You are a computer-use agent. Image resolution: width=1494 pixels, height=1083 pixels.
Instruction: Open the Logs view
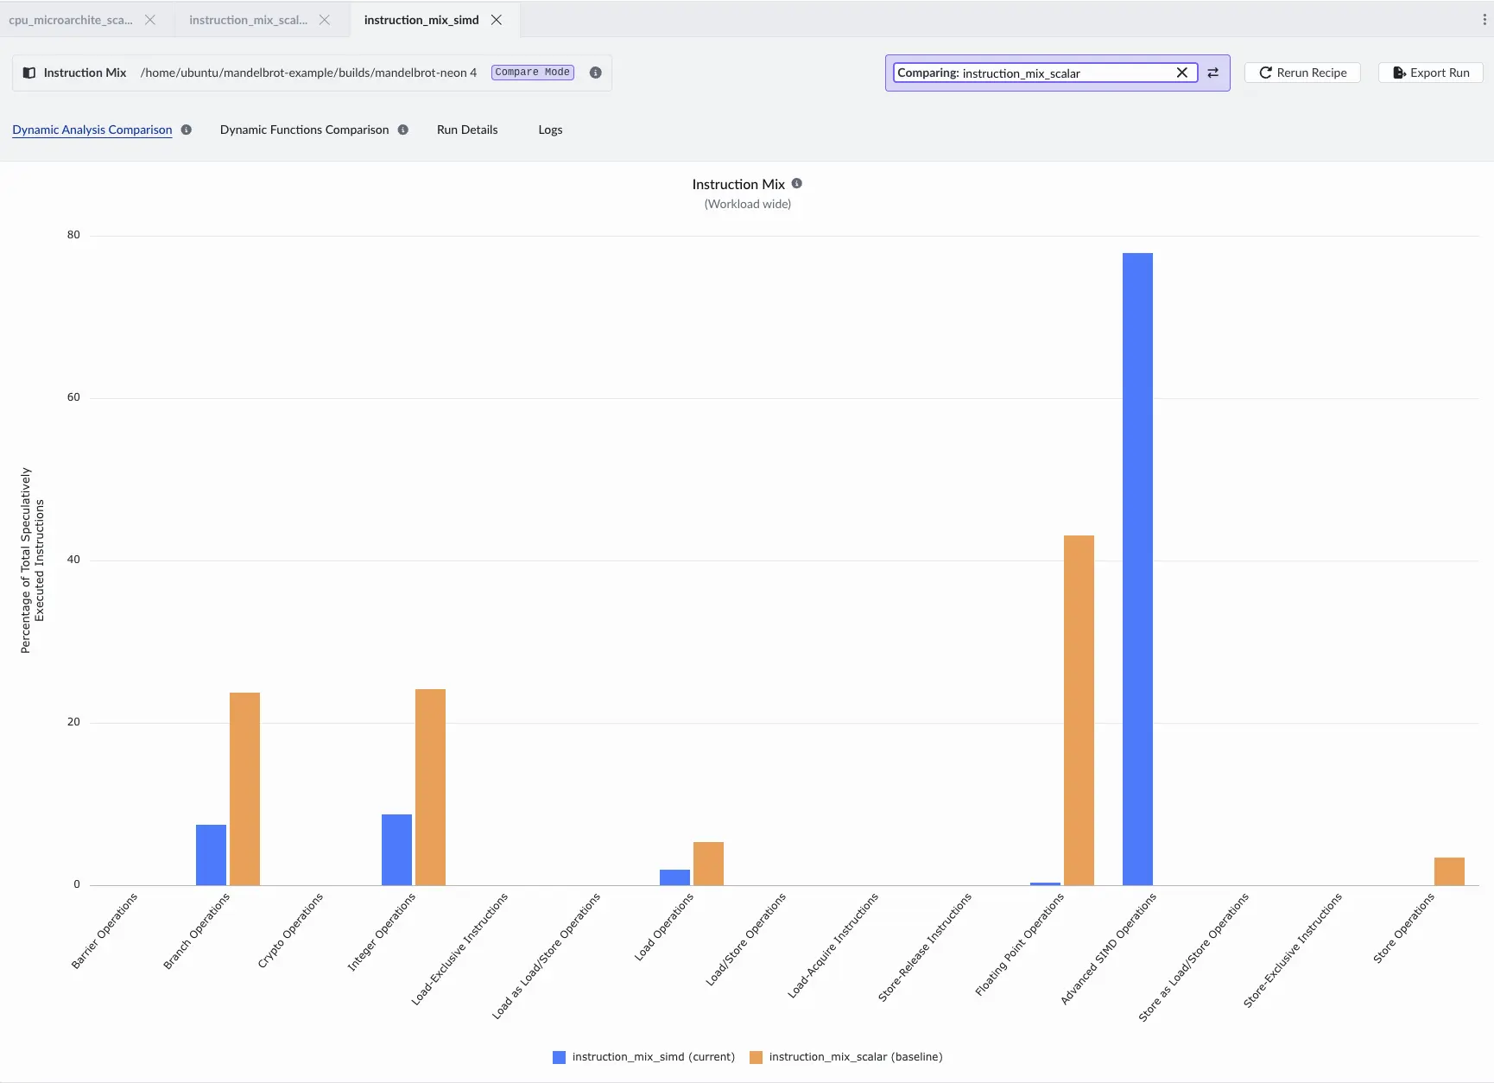pyautogui.click(x=550, y=130)
